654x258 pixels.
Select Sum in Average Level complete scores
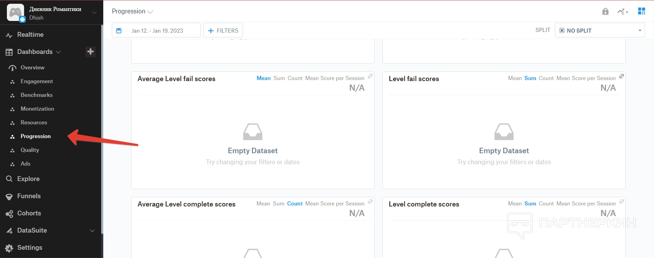pos(279,204)
